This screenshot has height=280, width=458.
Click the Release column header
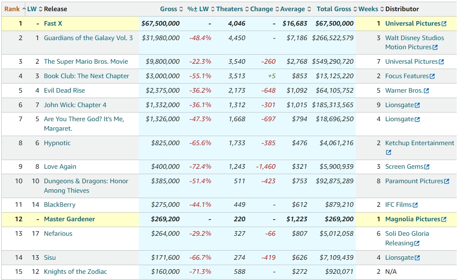[x=56, y=9]
